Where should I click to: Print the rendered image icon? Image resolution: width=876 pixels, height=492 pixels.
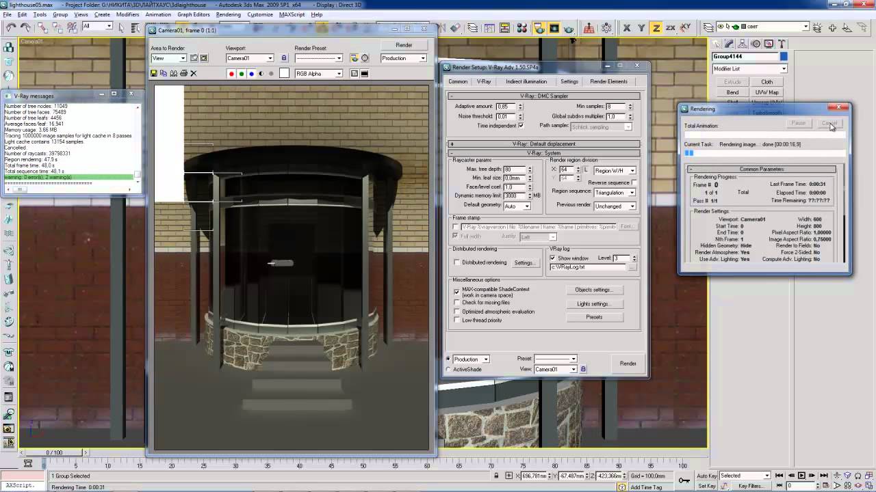pyautogui.click(x=183, y=73)
